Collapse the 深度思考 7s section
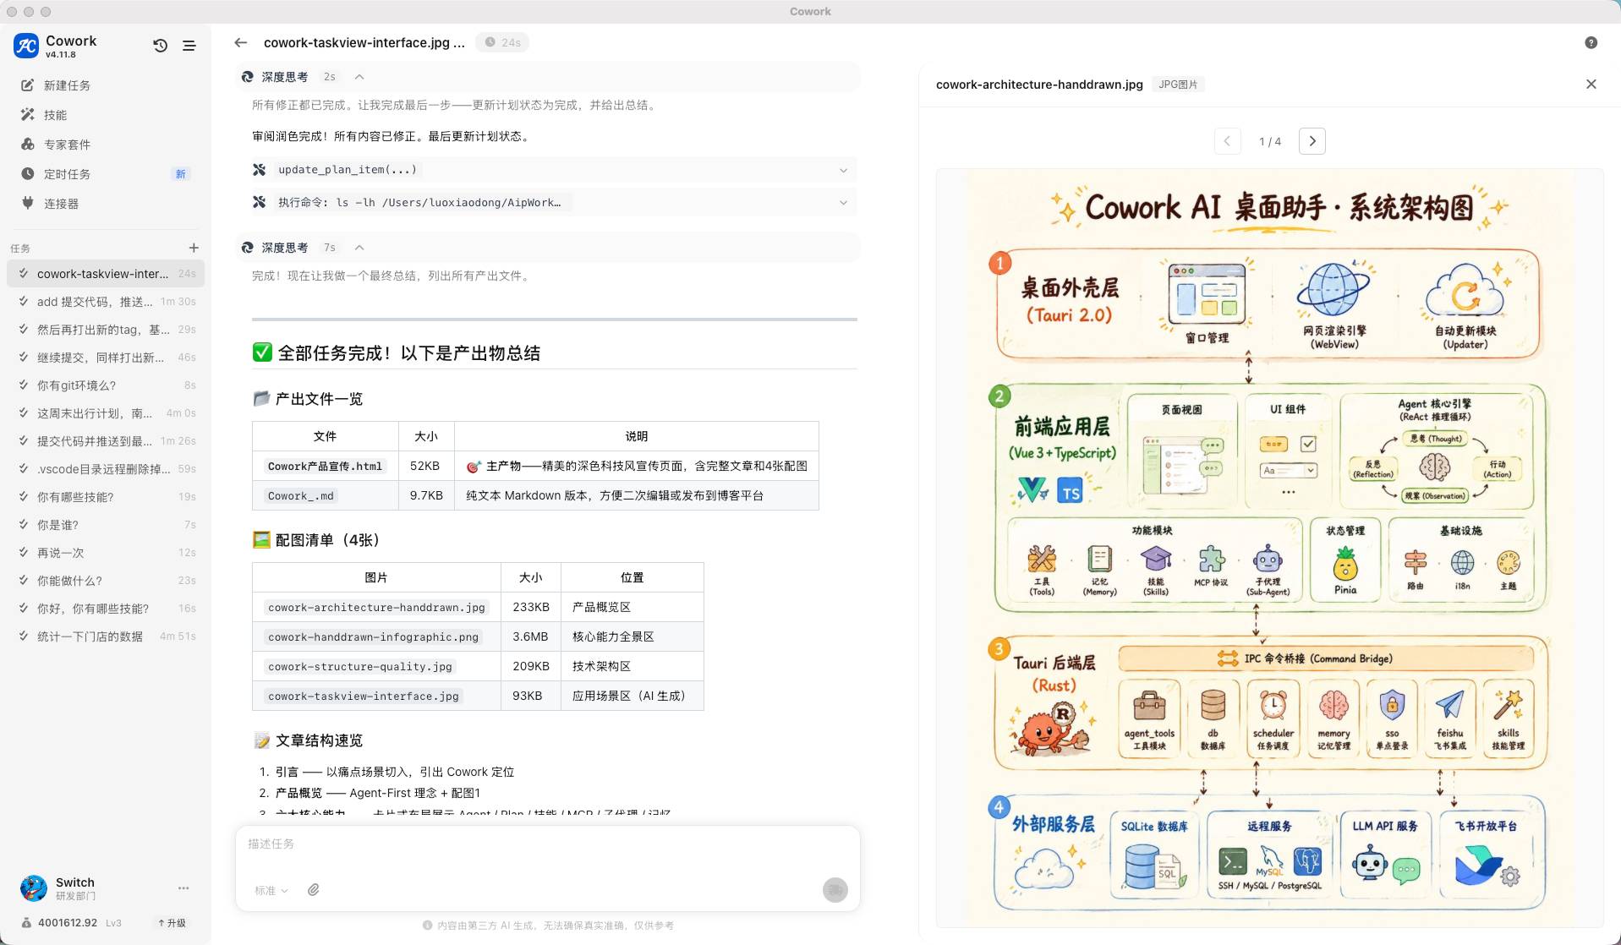Screen dimensions: 1621x945 (x=359, y=248)
